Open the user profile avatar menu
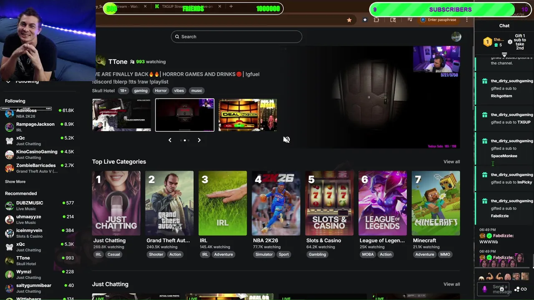The image size is (534, 300). click(456, 37)
